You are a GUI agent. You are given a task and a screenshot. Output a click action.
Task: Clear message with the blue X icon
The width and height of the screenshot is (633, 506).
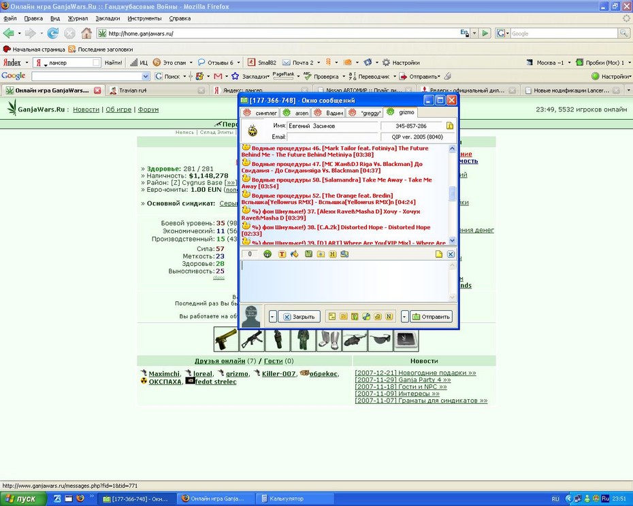coord(451,254)
